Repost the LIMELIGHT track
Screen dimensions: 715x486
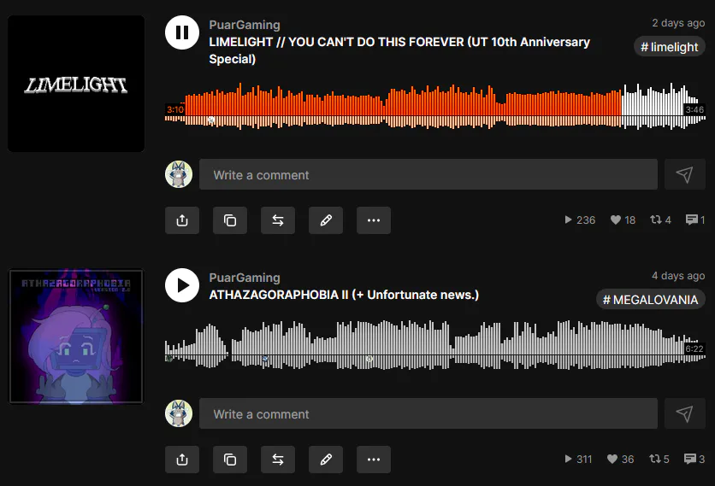tap(278, 220)
